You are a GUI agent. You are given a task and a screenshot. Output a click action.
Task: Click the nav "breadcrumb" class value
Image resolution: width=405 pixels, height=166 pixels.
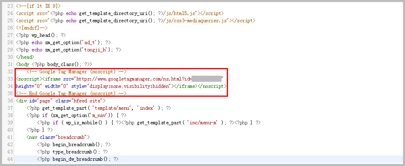73,137
